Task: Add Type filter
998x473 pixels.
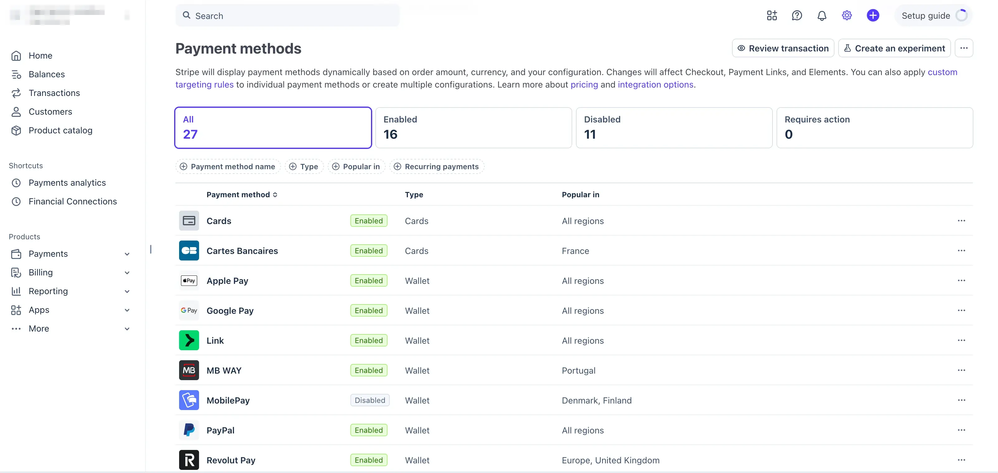Action: [304, 166]
